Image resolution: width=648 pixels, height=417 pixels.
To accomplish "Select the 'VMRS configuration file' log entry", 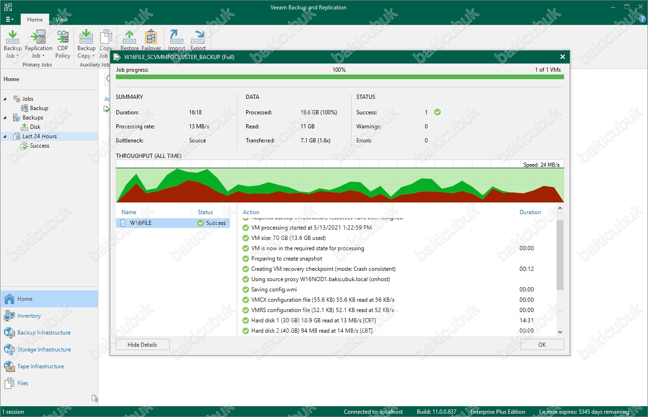I will [x=323, y=310].
